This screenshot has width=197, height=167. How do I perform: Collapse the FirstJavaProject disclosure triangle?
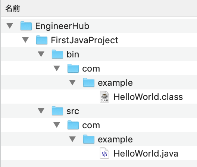25,40
